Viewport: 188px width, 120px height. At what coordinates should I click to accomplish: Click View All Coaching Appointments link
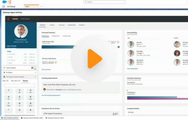(51, 95)
